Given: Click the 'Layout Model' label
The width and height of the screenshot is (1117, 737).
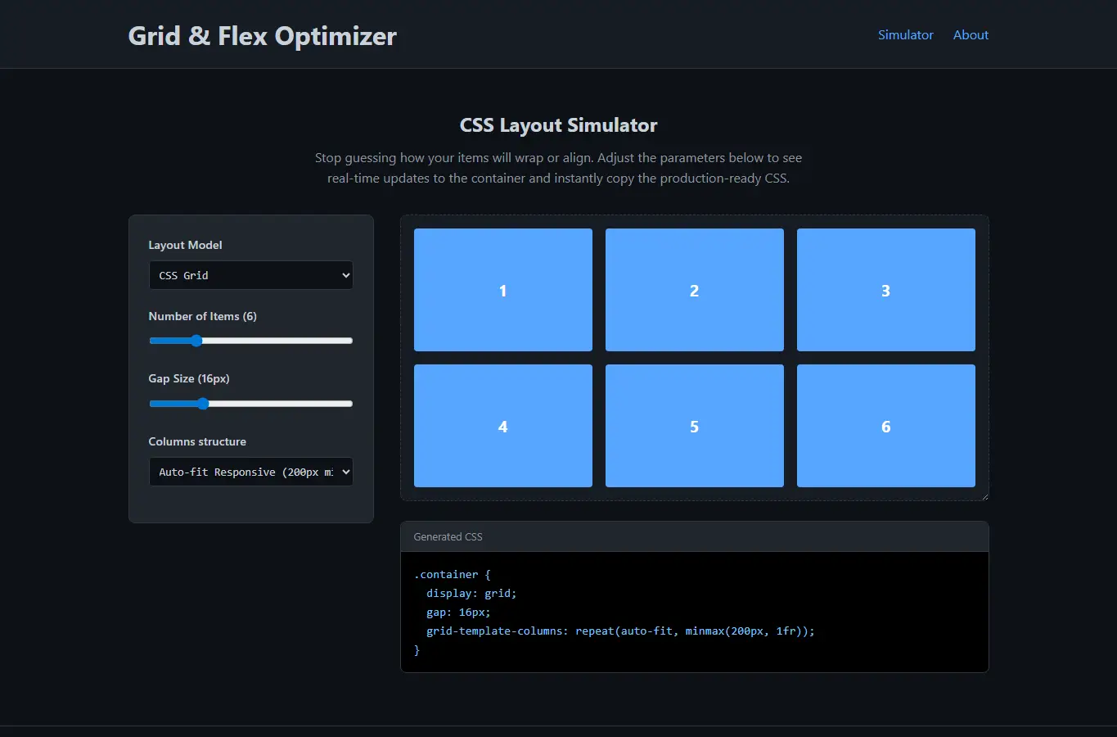Looking at the screenshot, I should (x=185, y=245).
